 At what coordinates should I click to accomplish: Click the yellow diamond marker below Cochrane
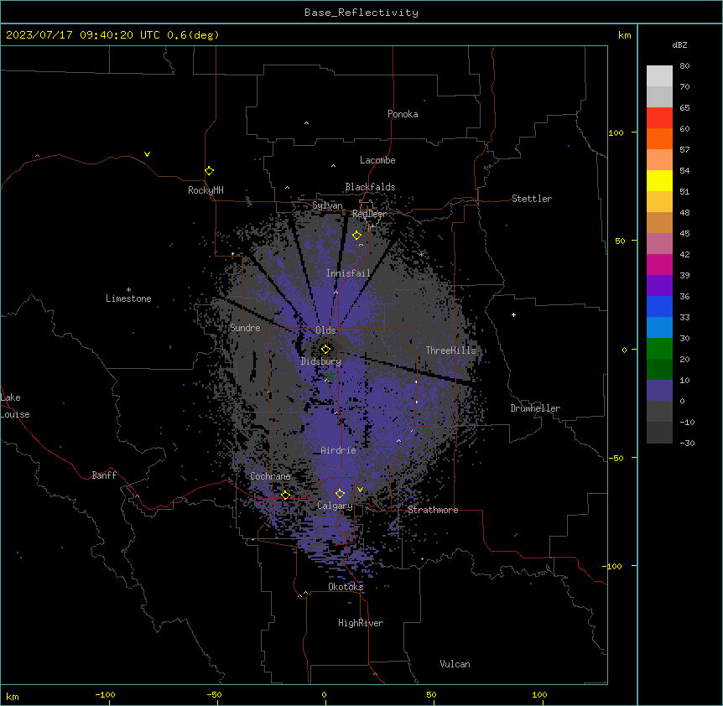[x=285, y=496]
